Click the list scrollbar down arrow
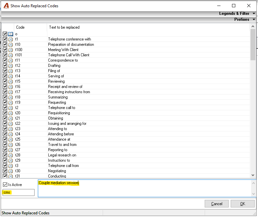 coord(253,175)
